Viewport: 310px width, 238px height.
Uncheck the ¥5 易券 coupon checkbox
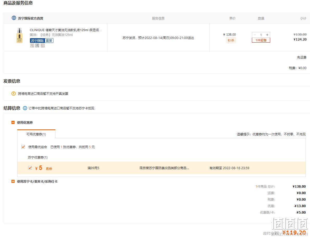click(x=30, y=168)
